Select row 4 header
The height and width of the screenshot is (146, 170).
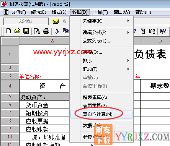point(10,86)
